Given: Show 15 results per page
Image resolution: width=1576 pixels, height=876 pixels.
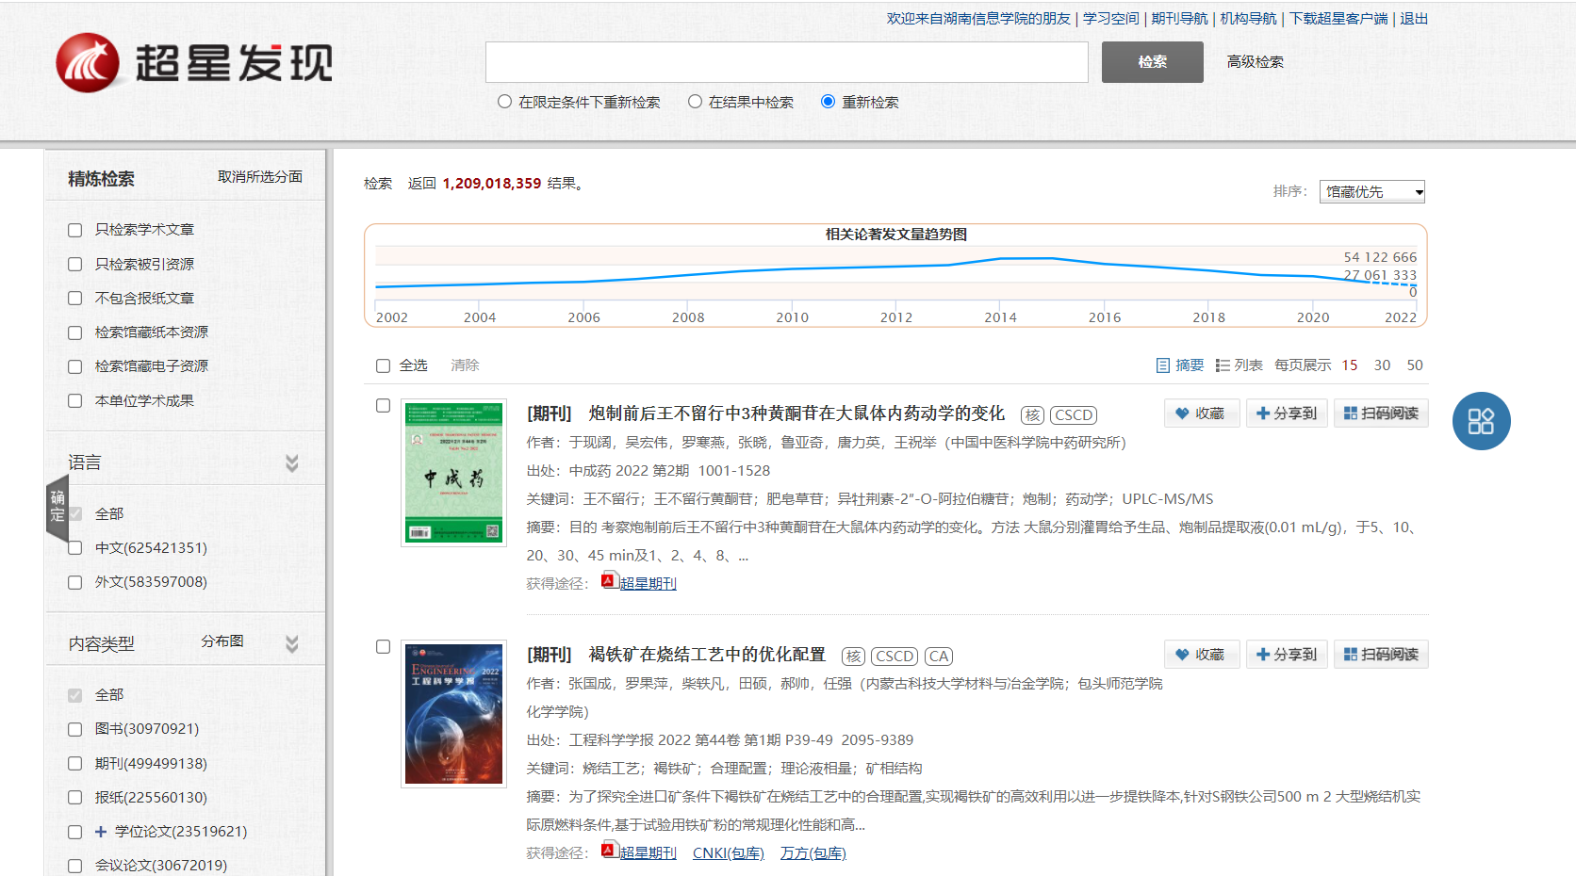Looking at the screenshot, I should 1350,365.
